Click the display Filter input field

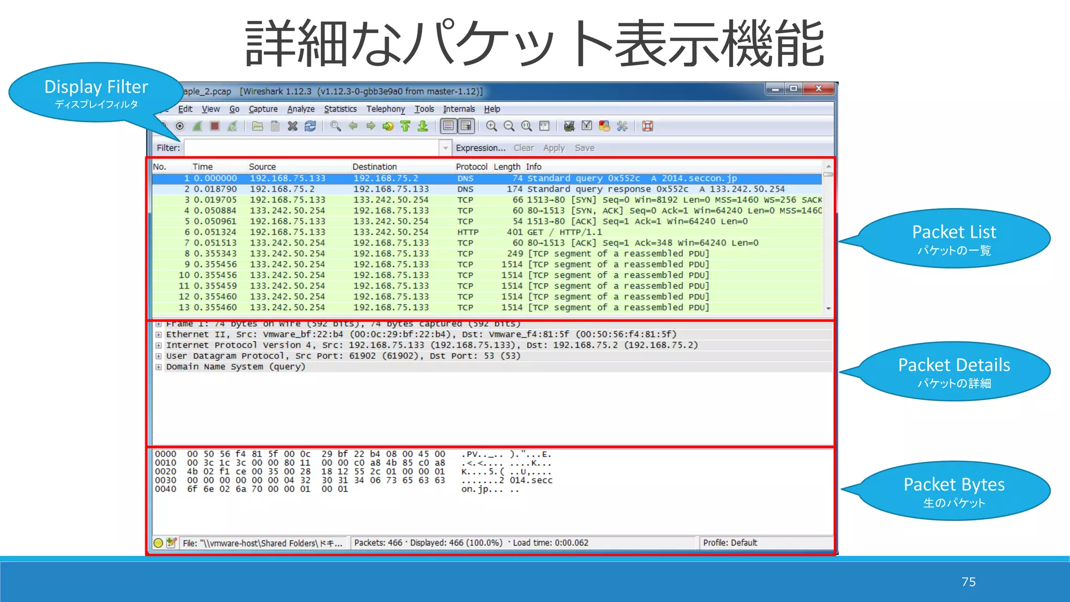click(312, 148)
